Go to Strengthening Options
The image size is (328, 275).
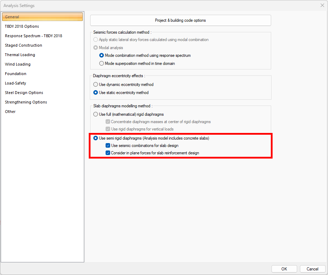click(x=26, y=102)
